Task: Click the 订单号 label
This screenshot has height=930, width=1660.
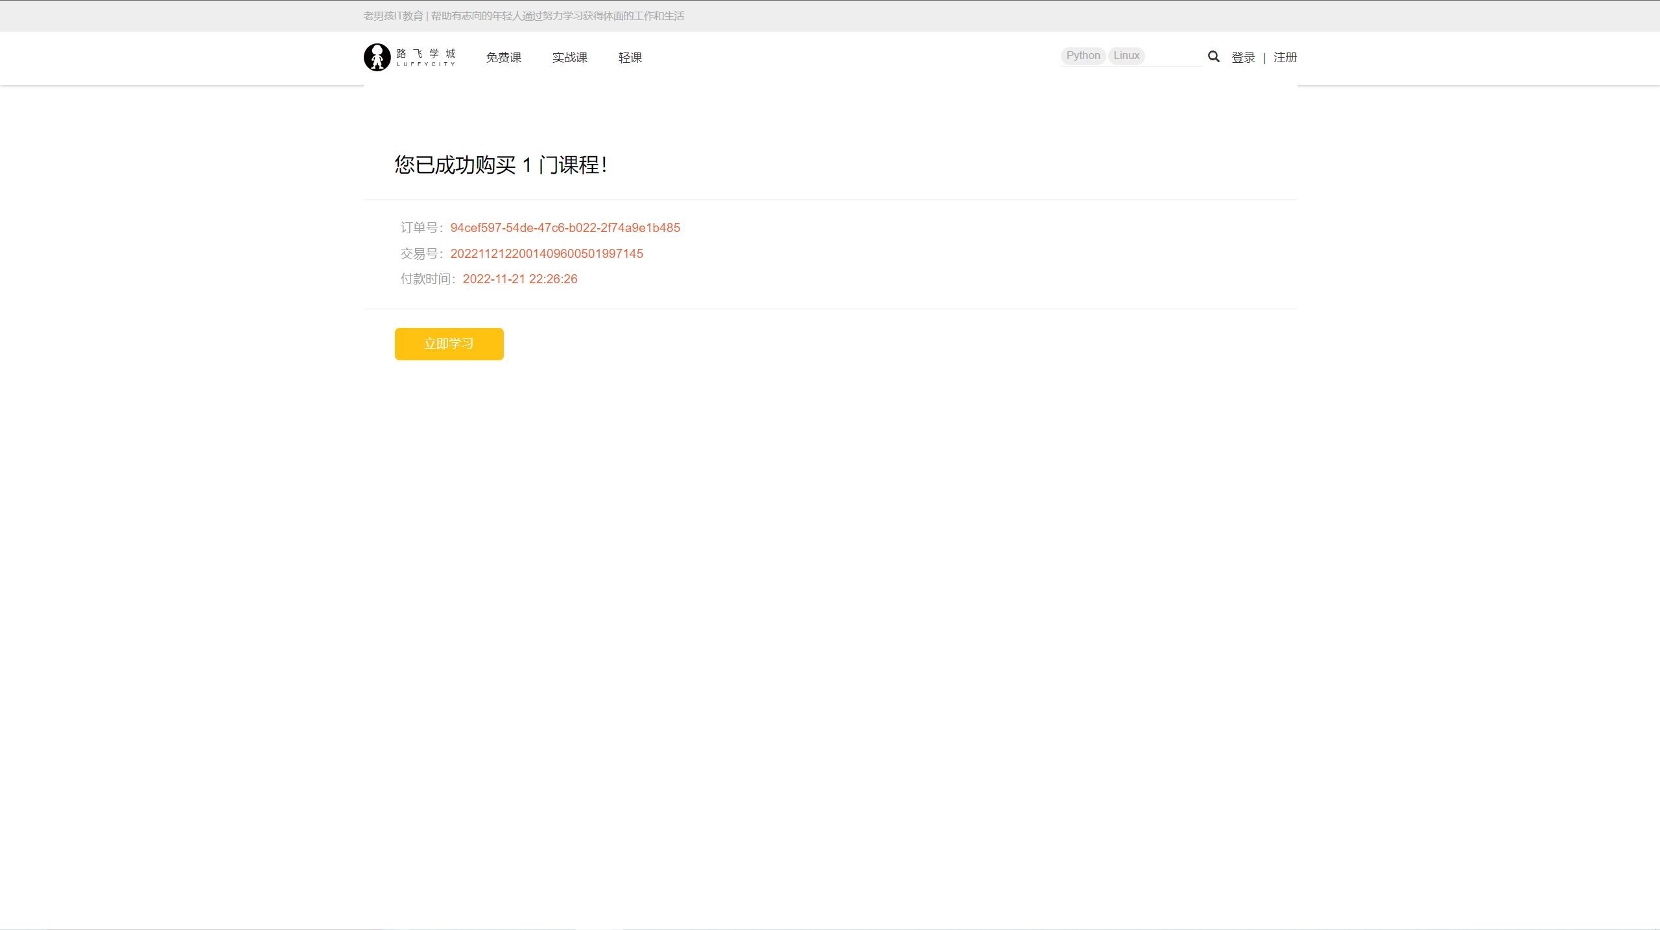Action: tap(420, 227)
